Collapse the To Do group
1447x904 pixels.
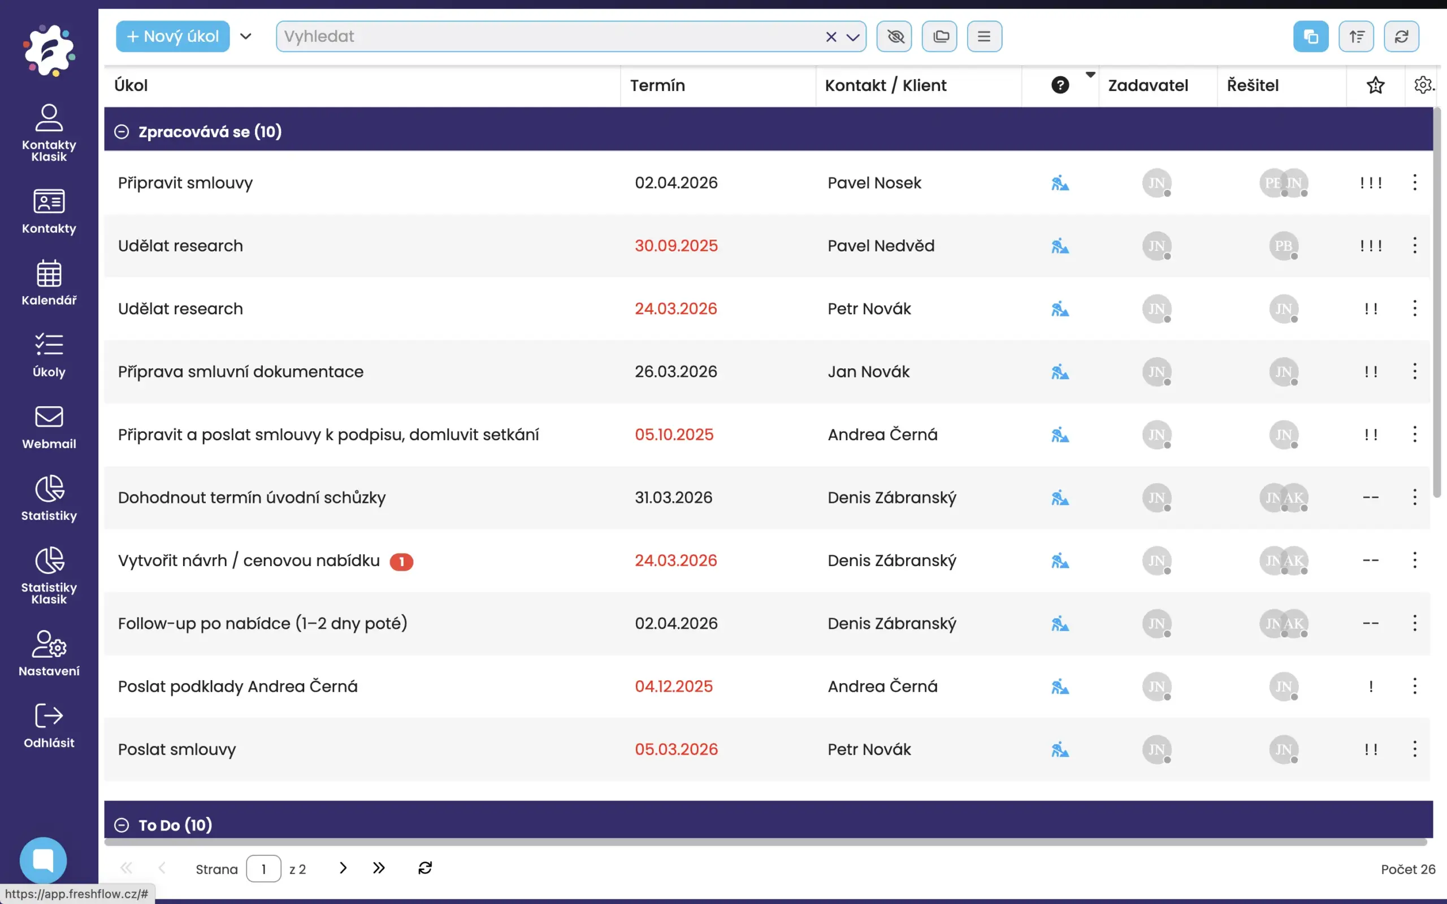point(122,825)
